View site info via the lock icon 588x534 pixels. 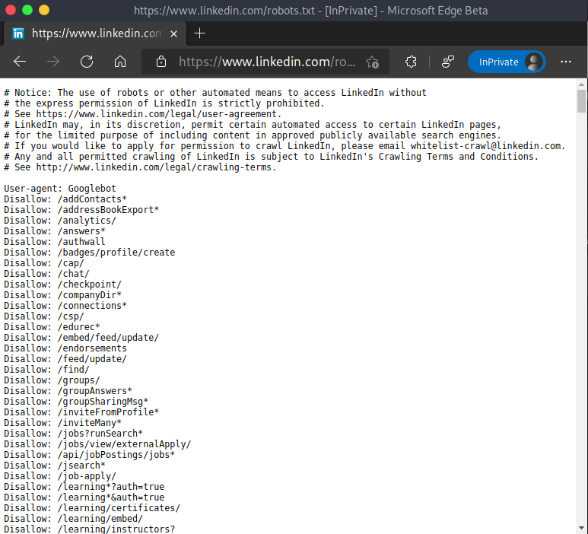161,62
